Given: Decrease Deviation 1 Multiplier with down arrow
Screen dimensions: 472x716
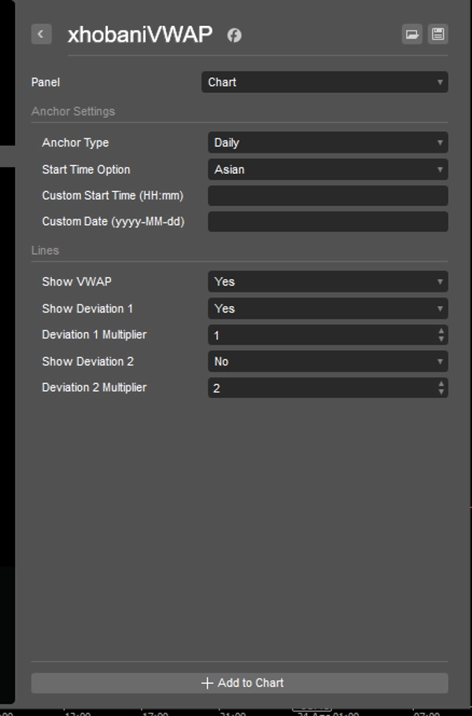Looking at the screenshot, I should pyautogui.click(x=441, y=339).
